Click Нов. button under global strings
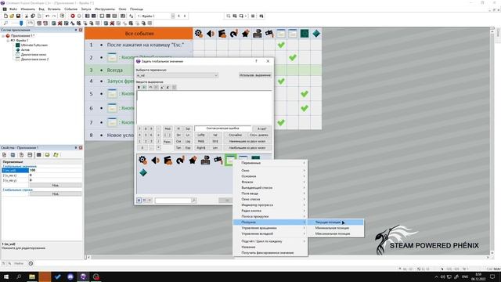 pyautogui.click(x=56, y=193)
